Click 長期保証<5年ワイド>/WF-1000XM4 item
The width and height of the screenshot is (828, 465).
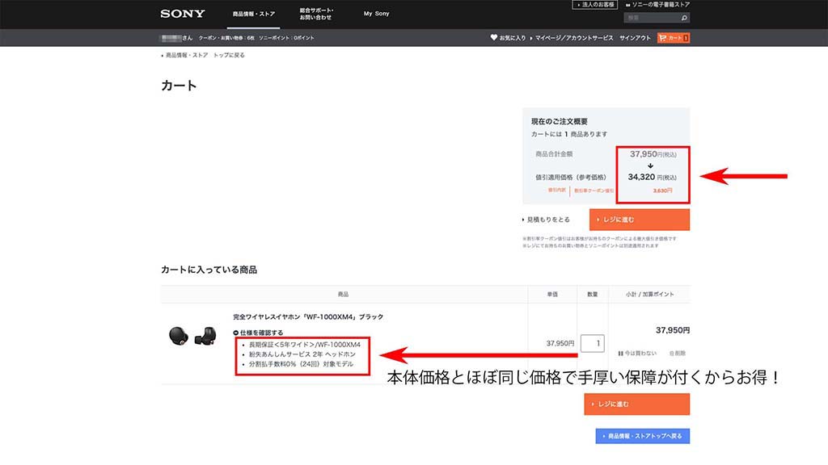[x=305, y=344]
